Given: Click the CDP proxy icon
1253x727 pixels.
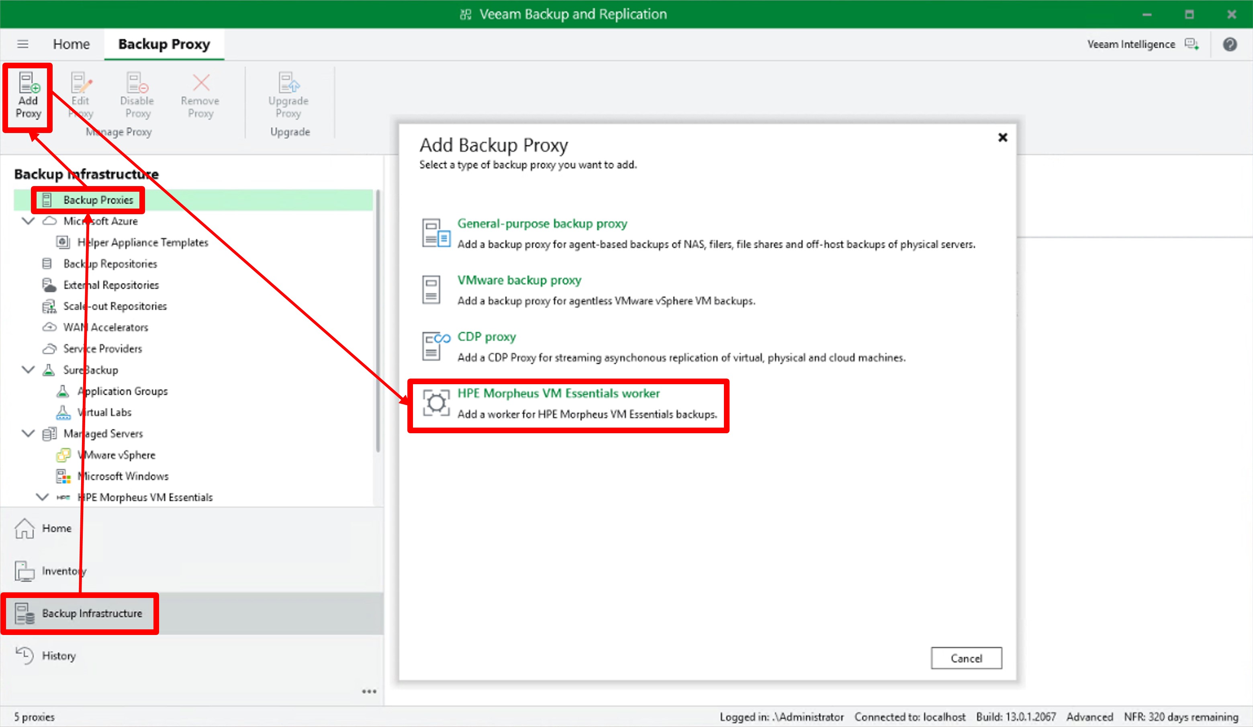Looking at the screenshot, I should point(436,346).
